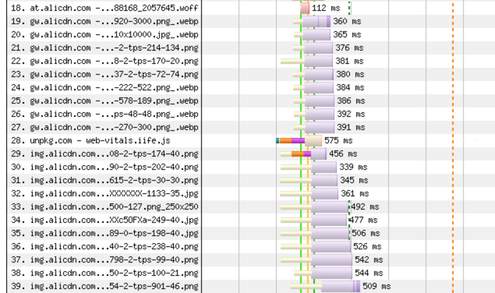Viewport: 495px width, 293px height.
Task: Click the 384 ms bar for request 24
Action: 314,87
